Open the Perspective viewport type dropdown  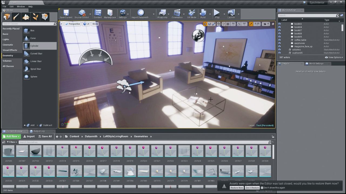click(x=73, y=24)
